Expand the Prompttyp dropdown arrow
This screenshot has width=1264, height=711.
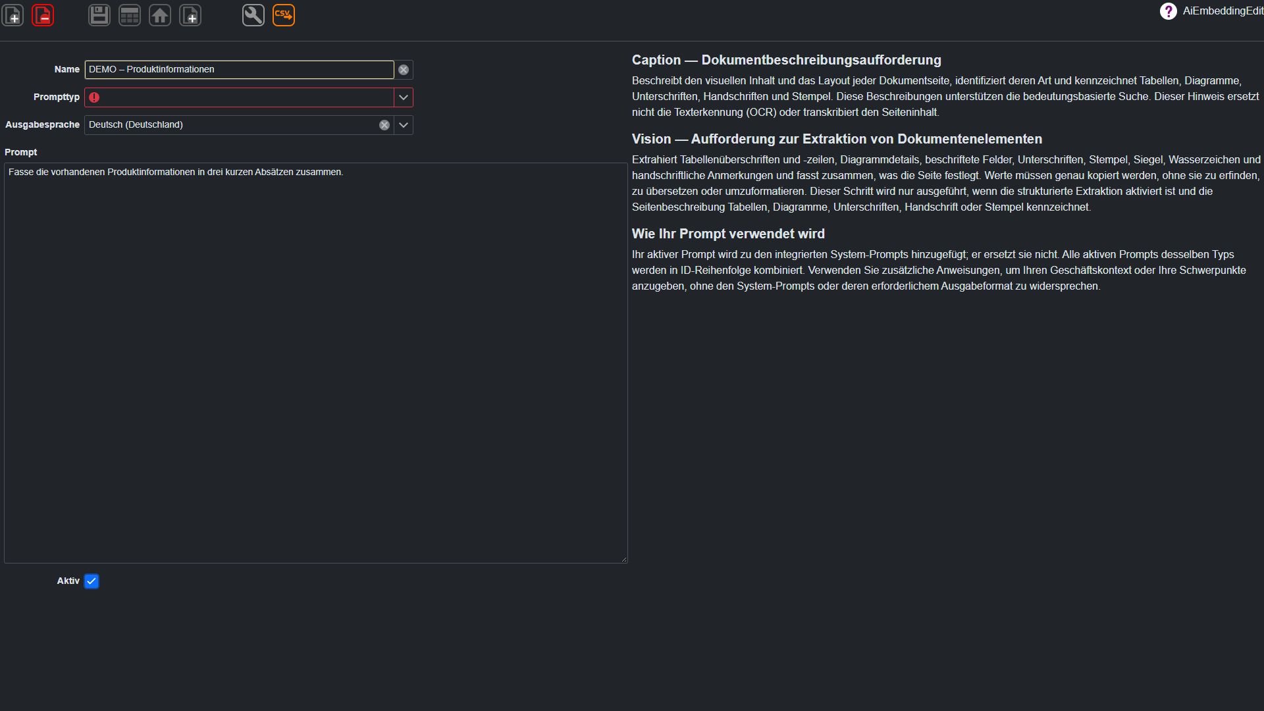coord(404,97)
